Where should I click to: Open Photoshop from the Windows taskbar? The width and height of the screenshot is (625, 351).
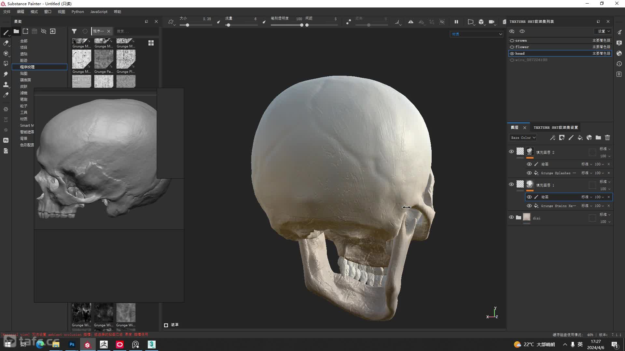point(72,344)
